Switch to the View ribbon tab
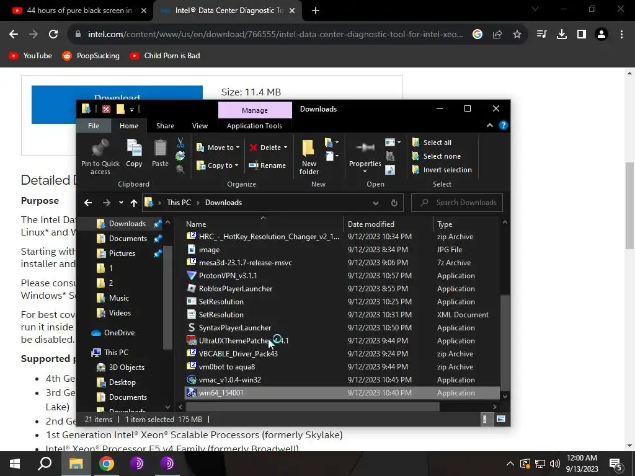635x476 pixels. (200, 126)
